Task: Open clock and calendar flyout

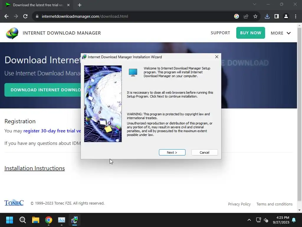Action: pyautogui.click(x=281, y=220)
